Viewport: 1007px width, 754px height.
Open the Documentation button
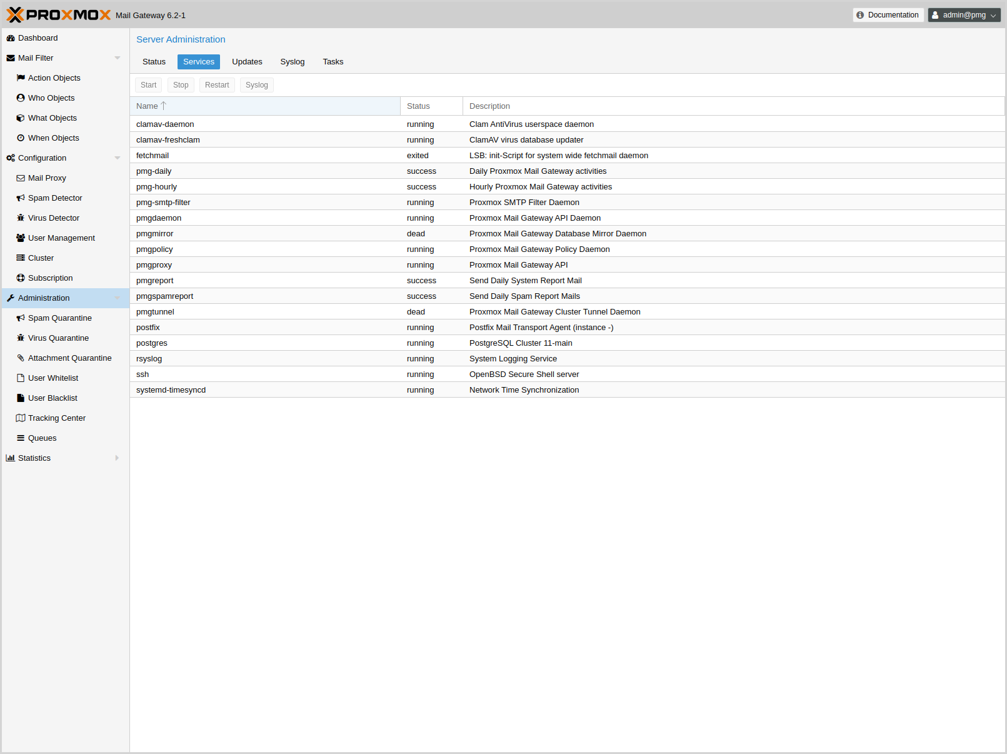click(888, 15)
